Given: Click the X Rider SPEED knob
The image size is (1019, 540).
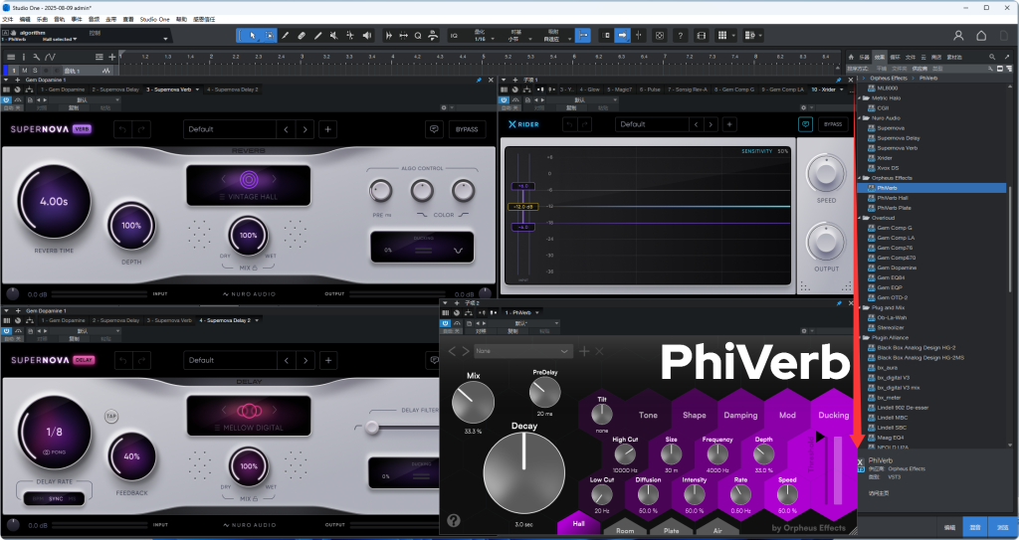Looking at the screenshot, I should pyautogui.click(x=826, y=173).
